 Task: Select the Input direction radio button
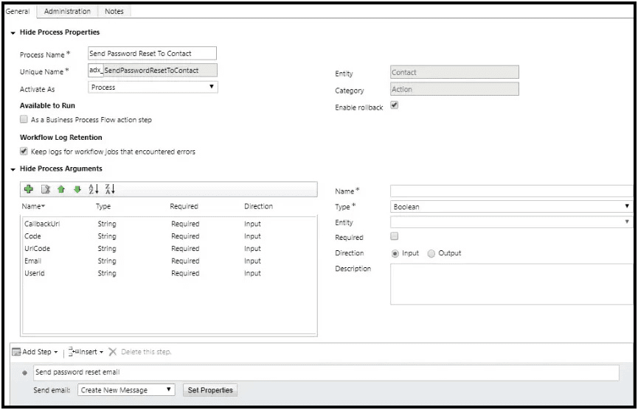tap(395, 253)
